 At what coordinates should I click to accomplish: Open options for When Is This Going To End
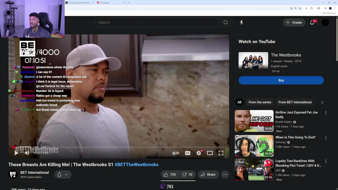coord(326,137)
